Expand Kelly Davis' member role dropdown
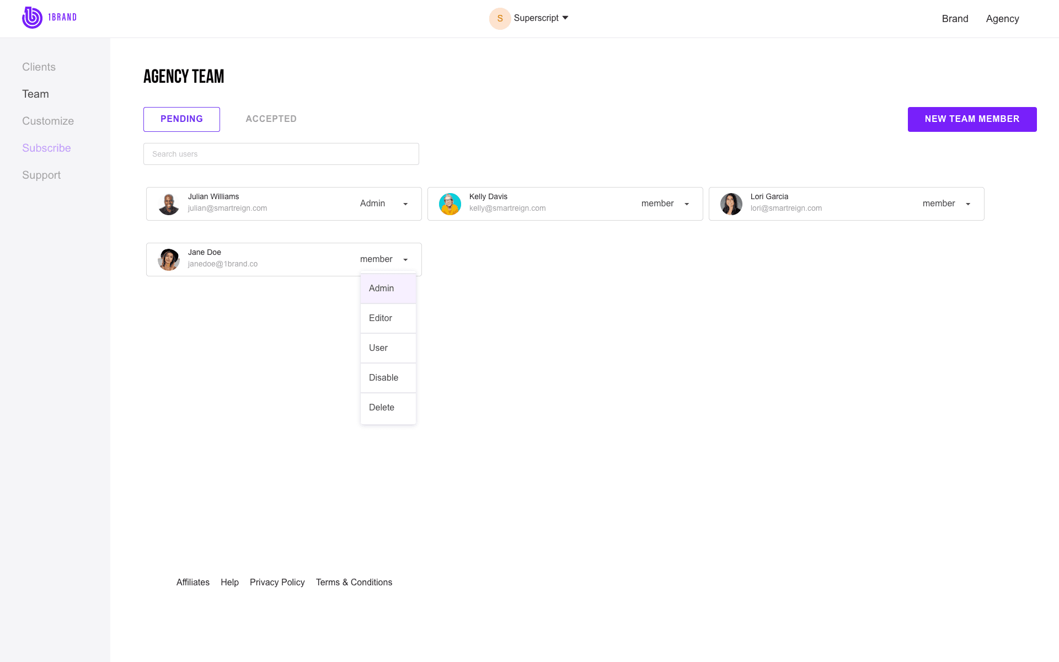Screen dimensions: 1059x662 pyautogui.click(x=687, y=204)
